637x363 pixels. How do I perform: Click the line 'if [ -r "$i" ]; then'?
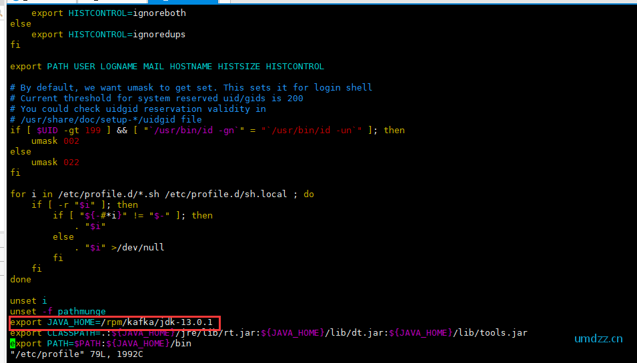click(85, 205)
